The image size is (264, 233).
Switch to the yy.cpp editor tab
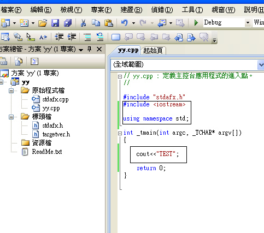tap(128, 50)
